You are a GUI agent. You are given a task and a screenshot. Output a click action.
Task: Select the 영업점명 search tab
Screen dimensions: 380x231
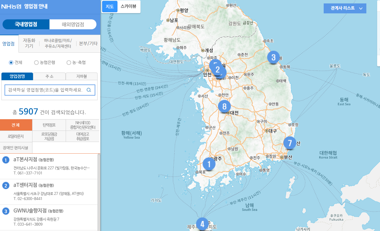pyautogui.click(x=17, y=76)
